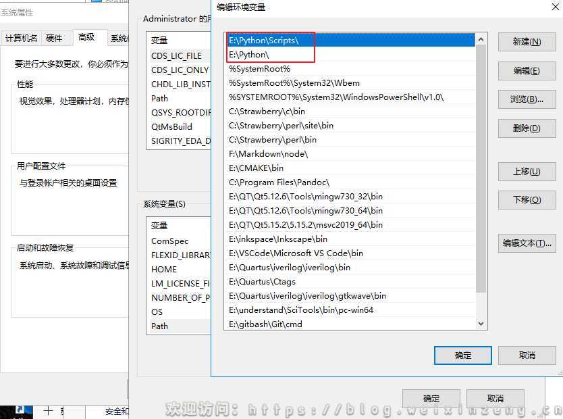Viewport: 563px width, 419px height.
Task: Select QSYS_ROOTDIR user variable
Action: click(x=179, y=112)
